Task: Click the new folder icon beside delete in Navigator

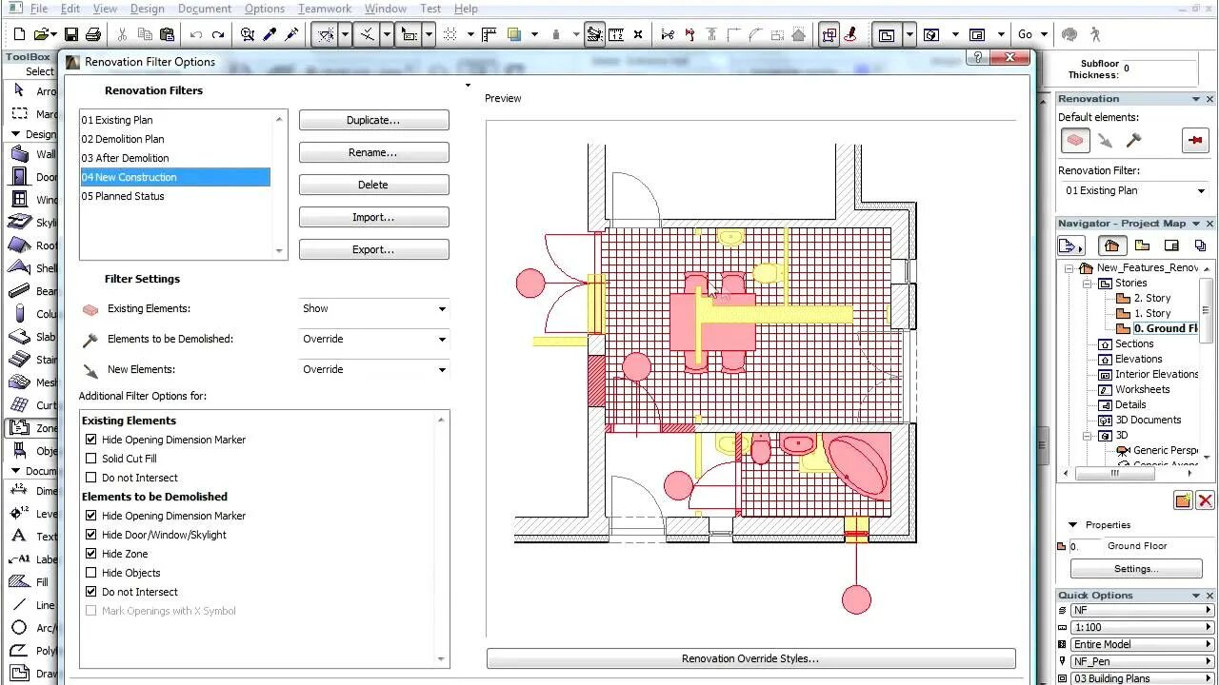Action: click(x=1183, y=500)
